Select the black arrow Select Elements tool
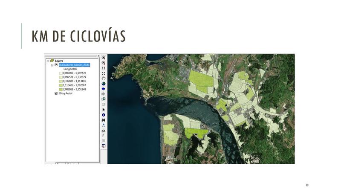 tap(104, 110)
